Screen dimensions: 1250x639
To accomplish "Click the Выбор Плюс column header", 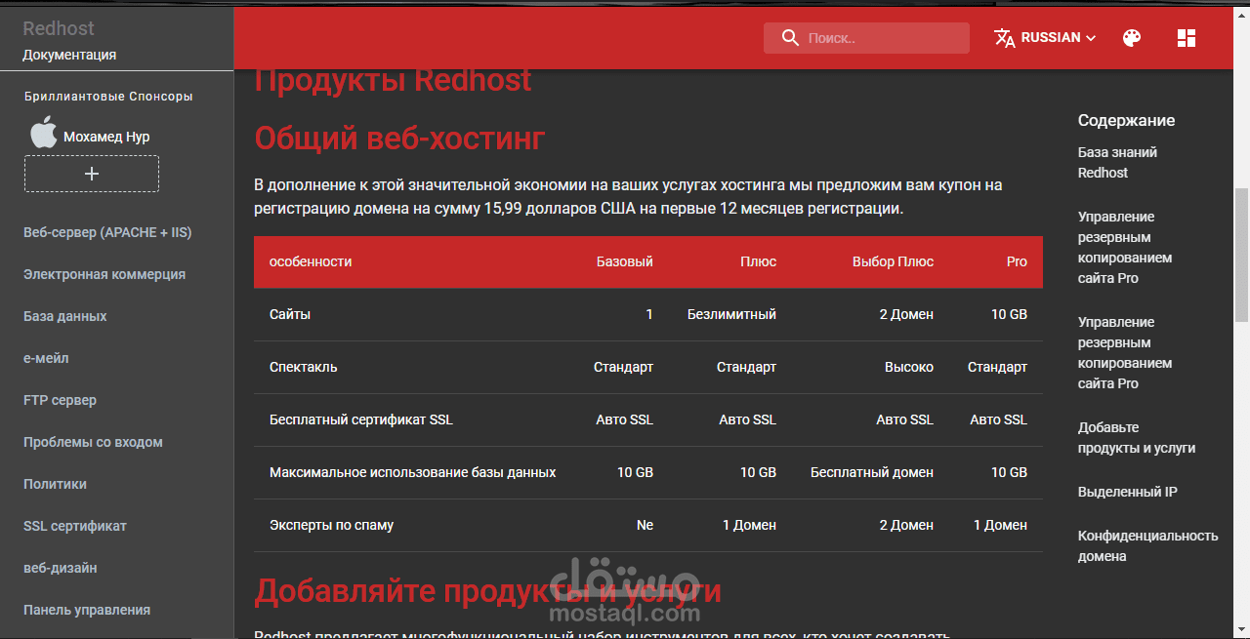I will tap(893, 261).
